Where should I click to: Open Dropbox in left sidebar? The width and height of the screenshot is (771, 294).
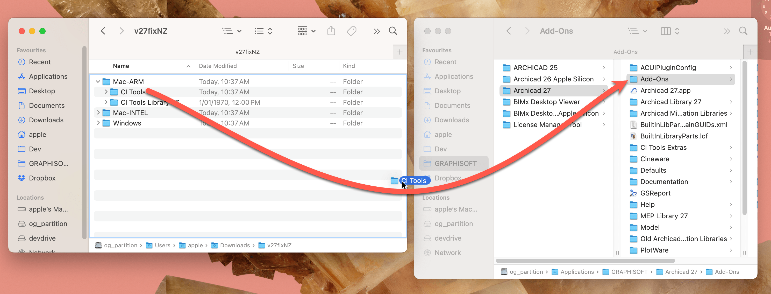[42, 178]
